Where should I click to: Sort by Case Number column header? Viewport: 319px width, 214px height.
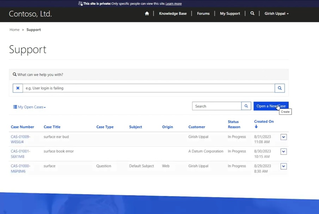pyautogui.click(x=22, y=127)
